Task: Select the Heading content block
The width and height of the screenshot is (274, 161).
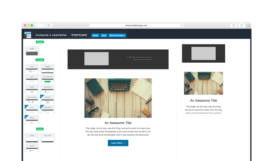Action: (47, 69)
